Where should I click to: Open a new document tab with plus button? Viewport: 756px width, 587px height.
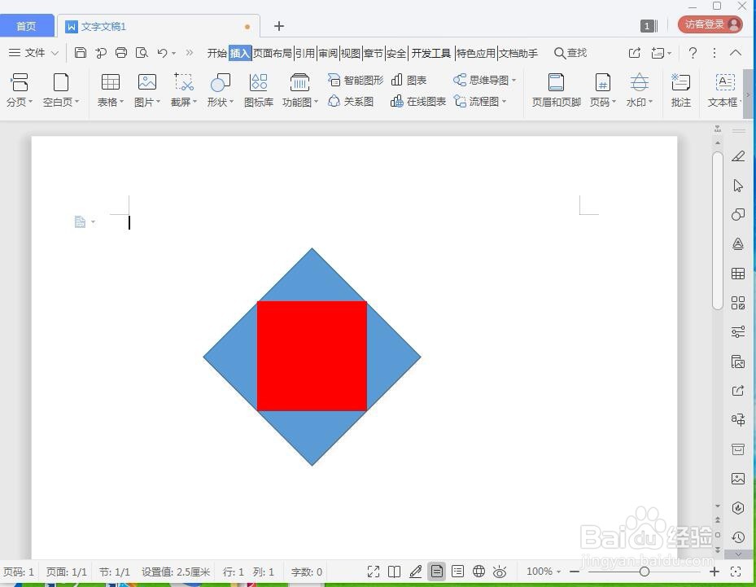[x=278, y=26]
